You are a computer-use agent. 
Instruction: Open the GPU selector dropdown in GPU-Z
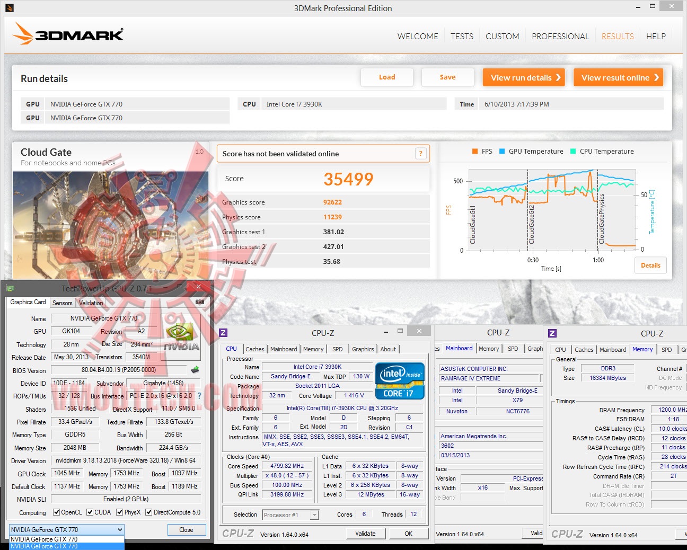click(67, 529)
